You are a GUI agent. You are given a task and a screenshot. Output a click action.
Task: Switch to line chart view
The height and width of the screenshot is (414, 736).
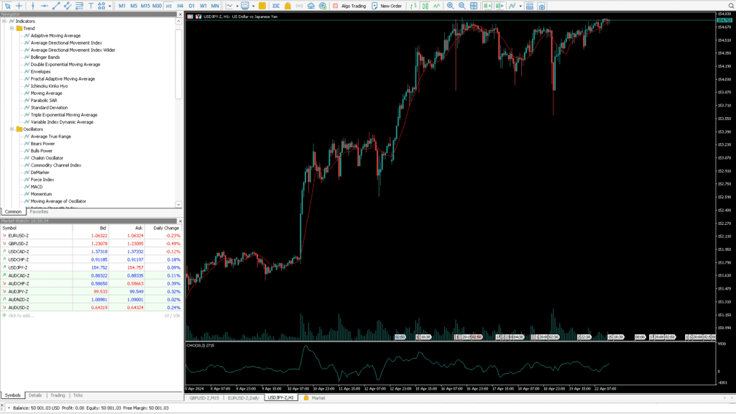[x=436, y=6]
